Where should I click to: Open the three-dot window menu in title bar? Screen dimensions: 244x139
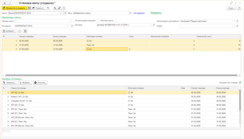tap(236, 3)
